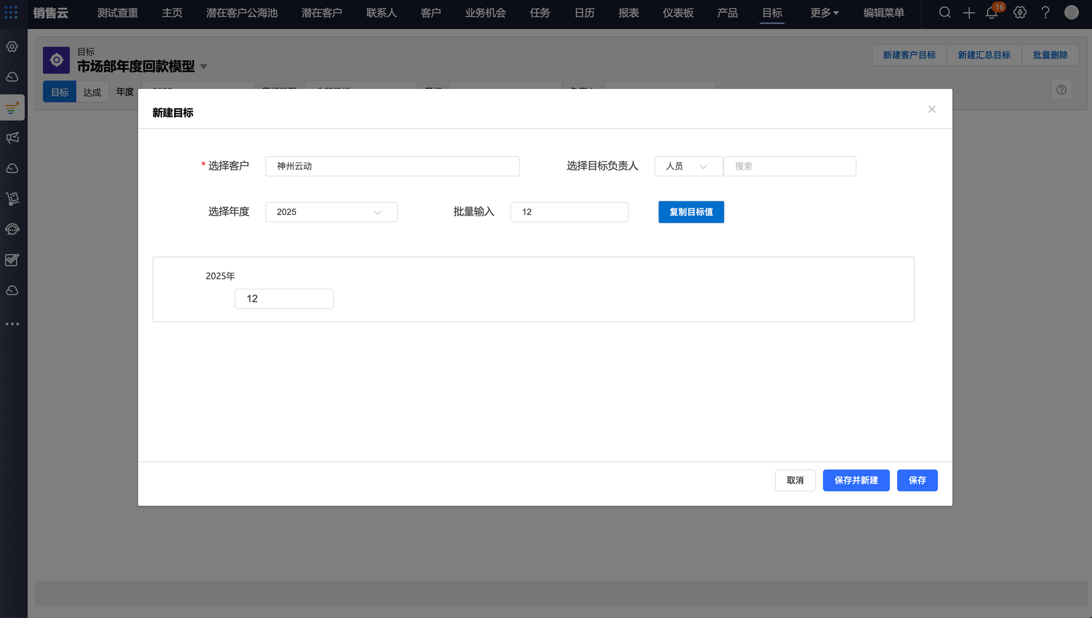Viewport: 1092px width, 618px height.
Task: Open the notifications bell with badge 16
Action: coord(992,13)
